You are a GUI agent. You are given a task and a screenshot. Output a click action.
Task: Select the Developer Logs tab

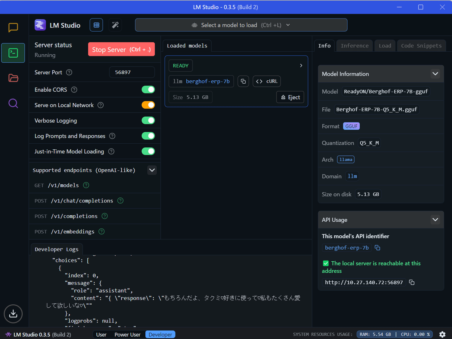coord(56,249)
